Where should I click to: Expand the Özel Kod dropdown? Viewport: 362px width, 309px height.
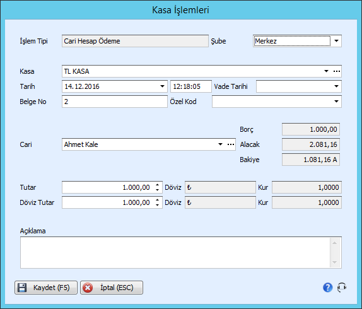click(x=336, y=102)
